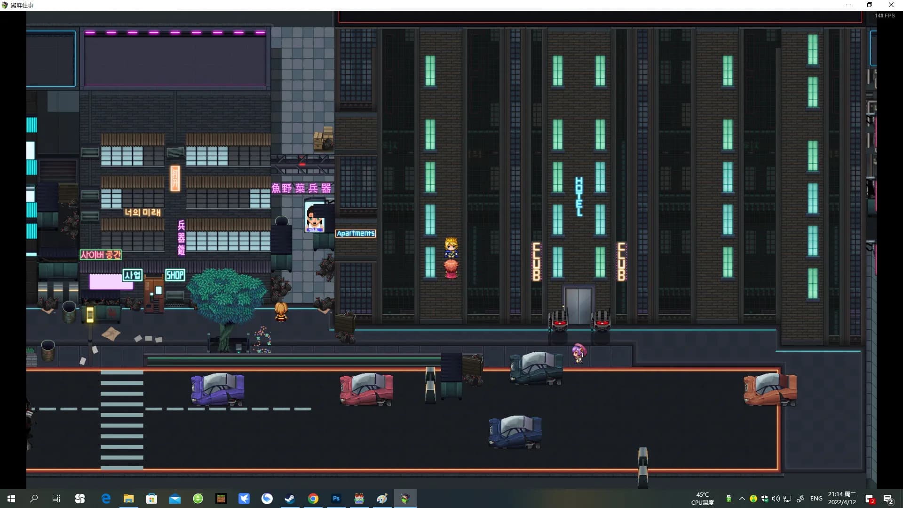
Task: Open the volume speaker tray icon
Action: [776, 499]
